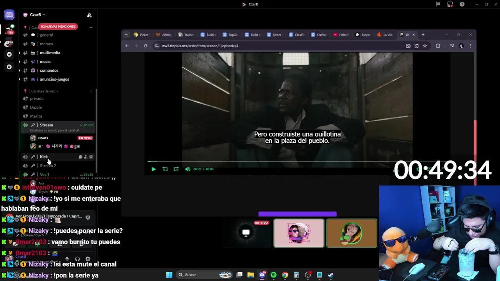Play the video in the browser
500x281 pixels.
click(x=154, y=169)
